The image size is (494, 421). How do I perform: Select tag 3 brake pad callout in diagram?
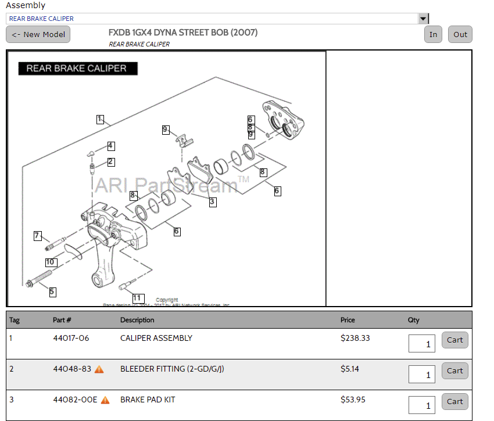coord(213,202)
